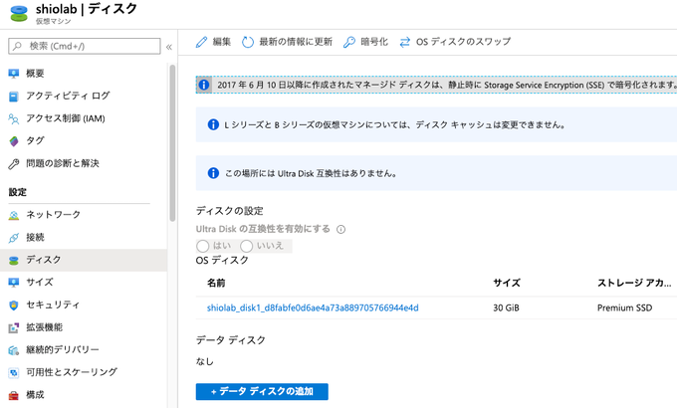Open タグ menu item

tap(84, 141)
